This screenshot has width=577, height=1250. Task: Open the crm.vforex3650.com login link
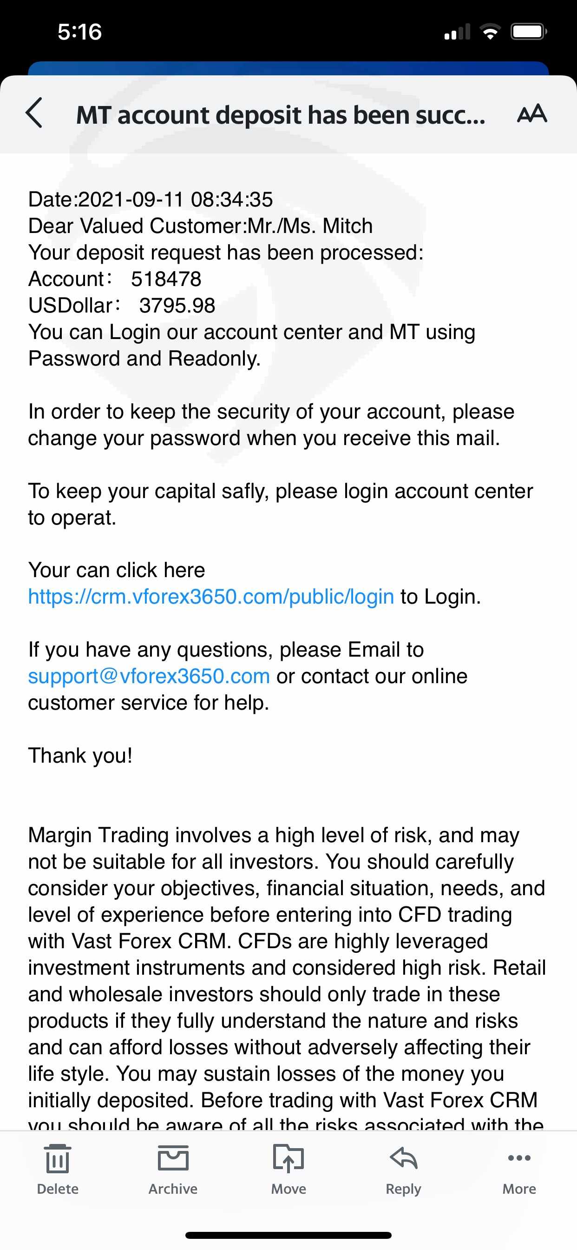pos(211,596)
